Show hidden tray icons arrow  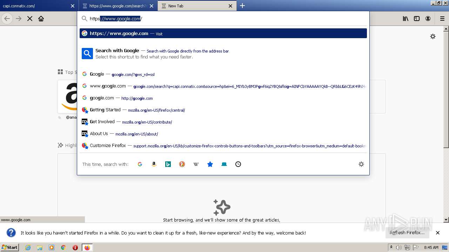(391, 247)
